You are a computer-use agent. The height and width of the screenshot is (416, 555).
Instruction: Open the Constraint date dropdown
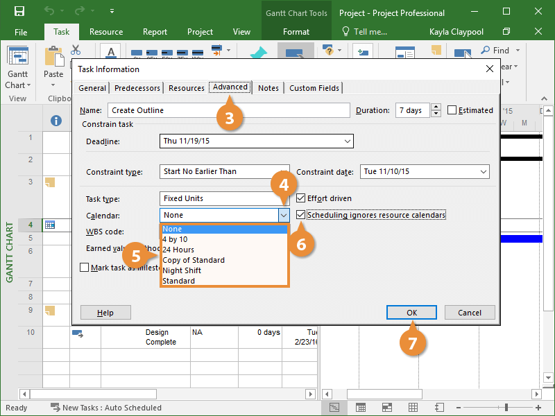[x=482, y=172]
